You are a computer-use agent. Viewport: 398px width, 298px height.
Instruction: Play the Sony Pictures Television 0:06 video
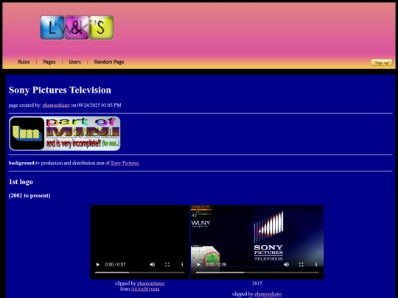198,265
